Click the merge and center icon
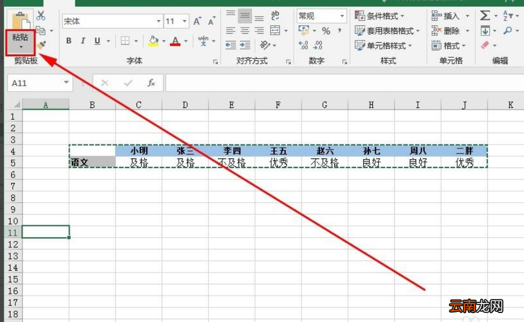The image size is (524, 322). tap(275, 30)
